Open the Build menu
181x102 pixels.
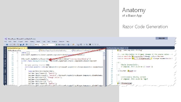point(26,42)
